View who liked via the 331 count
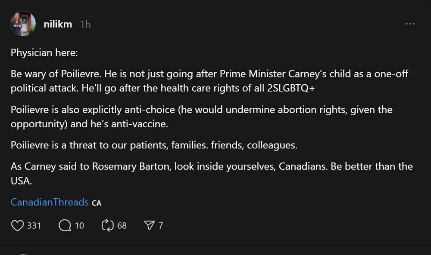The image size is (431, 255). 34,225
